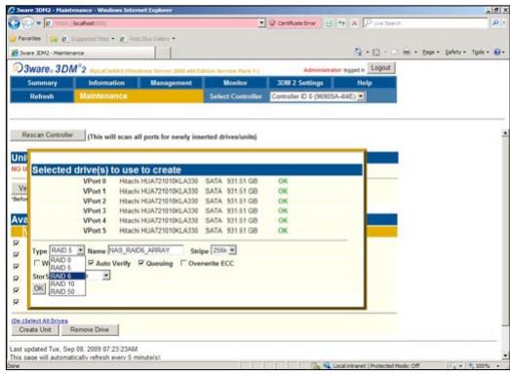Click the (De-)Select All Drives link
Image resolution: width=510 pixels, height=374 pixels.
coord(40,321)
